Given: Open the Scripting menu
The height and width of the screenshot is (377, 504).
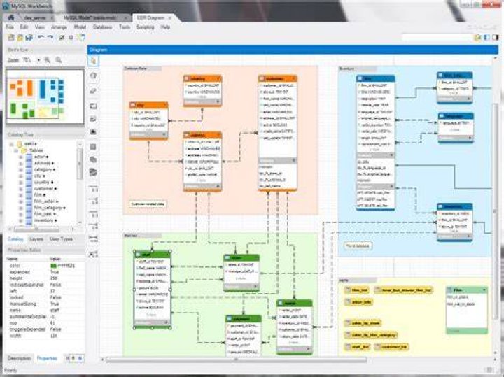Looking at the screenshot, I should pos(146,27).
